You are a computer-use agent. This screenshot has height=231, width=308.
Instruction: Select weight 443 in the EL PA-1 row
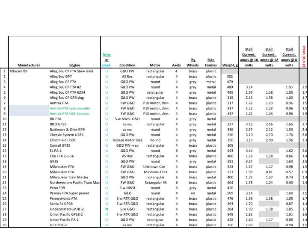(230, 151)
